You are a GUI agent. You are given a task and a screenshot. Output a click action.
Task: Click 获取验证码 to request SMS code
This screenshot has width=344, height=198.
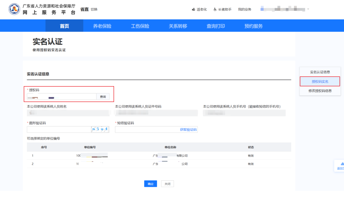188,129
